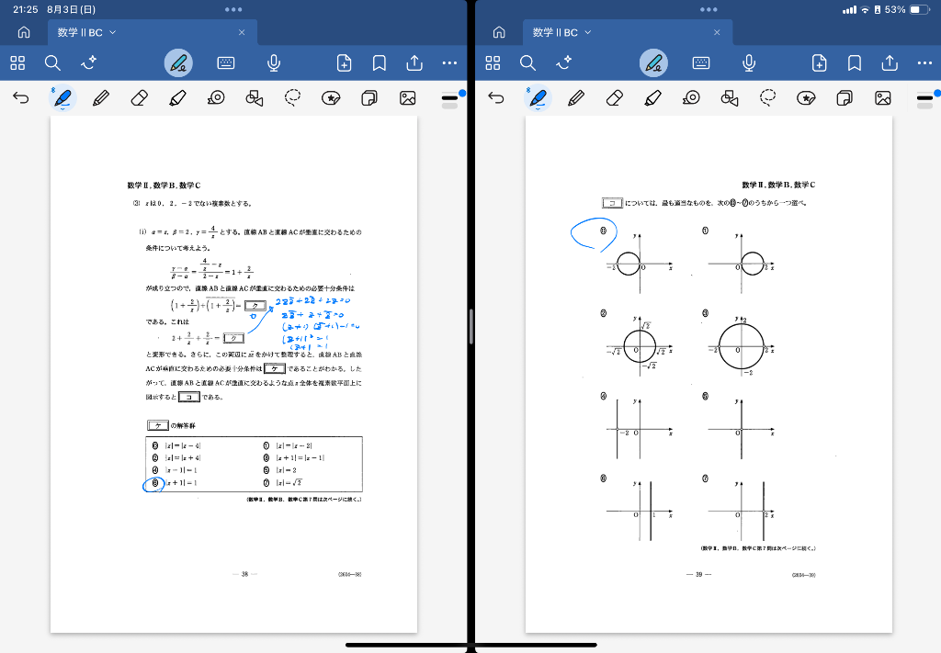Toggle microphone audio recording in left pane
This screenshot has width=941, height=653.
pos(274,62)
